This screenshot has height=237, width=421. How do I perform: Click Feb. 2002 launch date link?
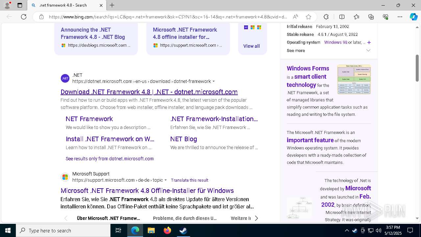(346, 200)
